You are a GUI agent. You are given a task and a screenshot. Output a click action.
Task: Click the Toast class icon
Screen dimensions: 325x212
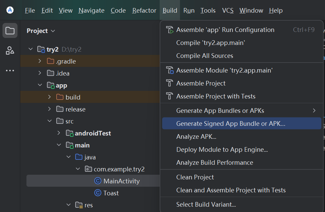pos(97,193)
